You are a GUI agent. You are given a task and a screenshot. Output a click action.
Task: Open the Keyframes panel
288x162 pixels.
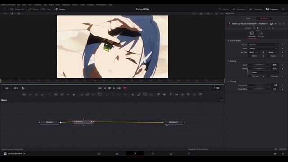pyautogui.click(x=239, y=9)
